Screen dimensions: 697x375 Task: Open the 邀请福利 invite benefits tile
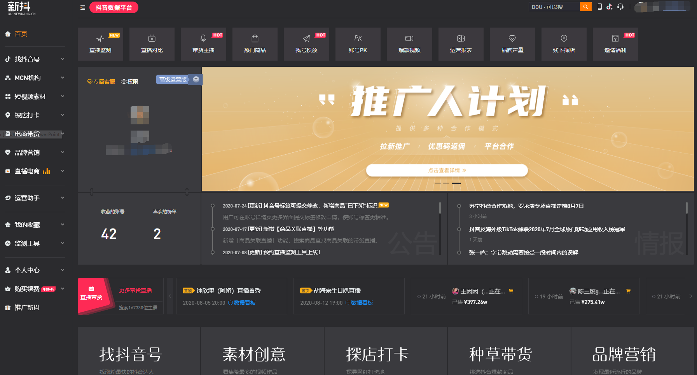click(x=615, y=44)
